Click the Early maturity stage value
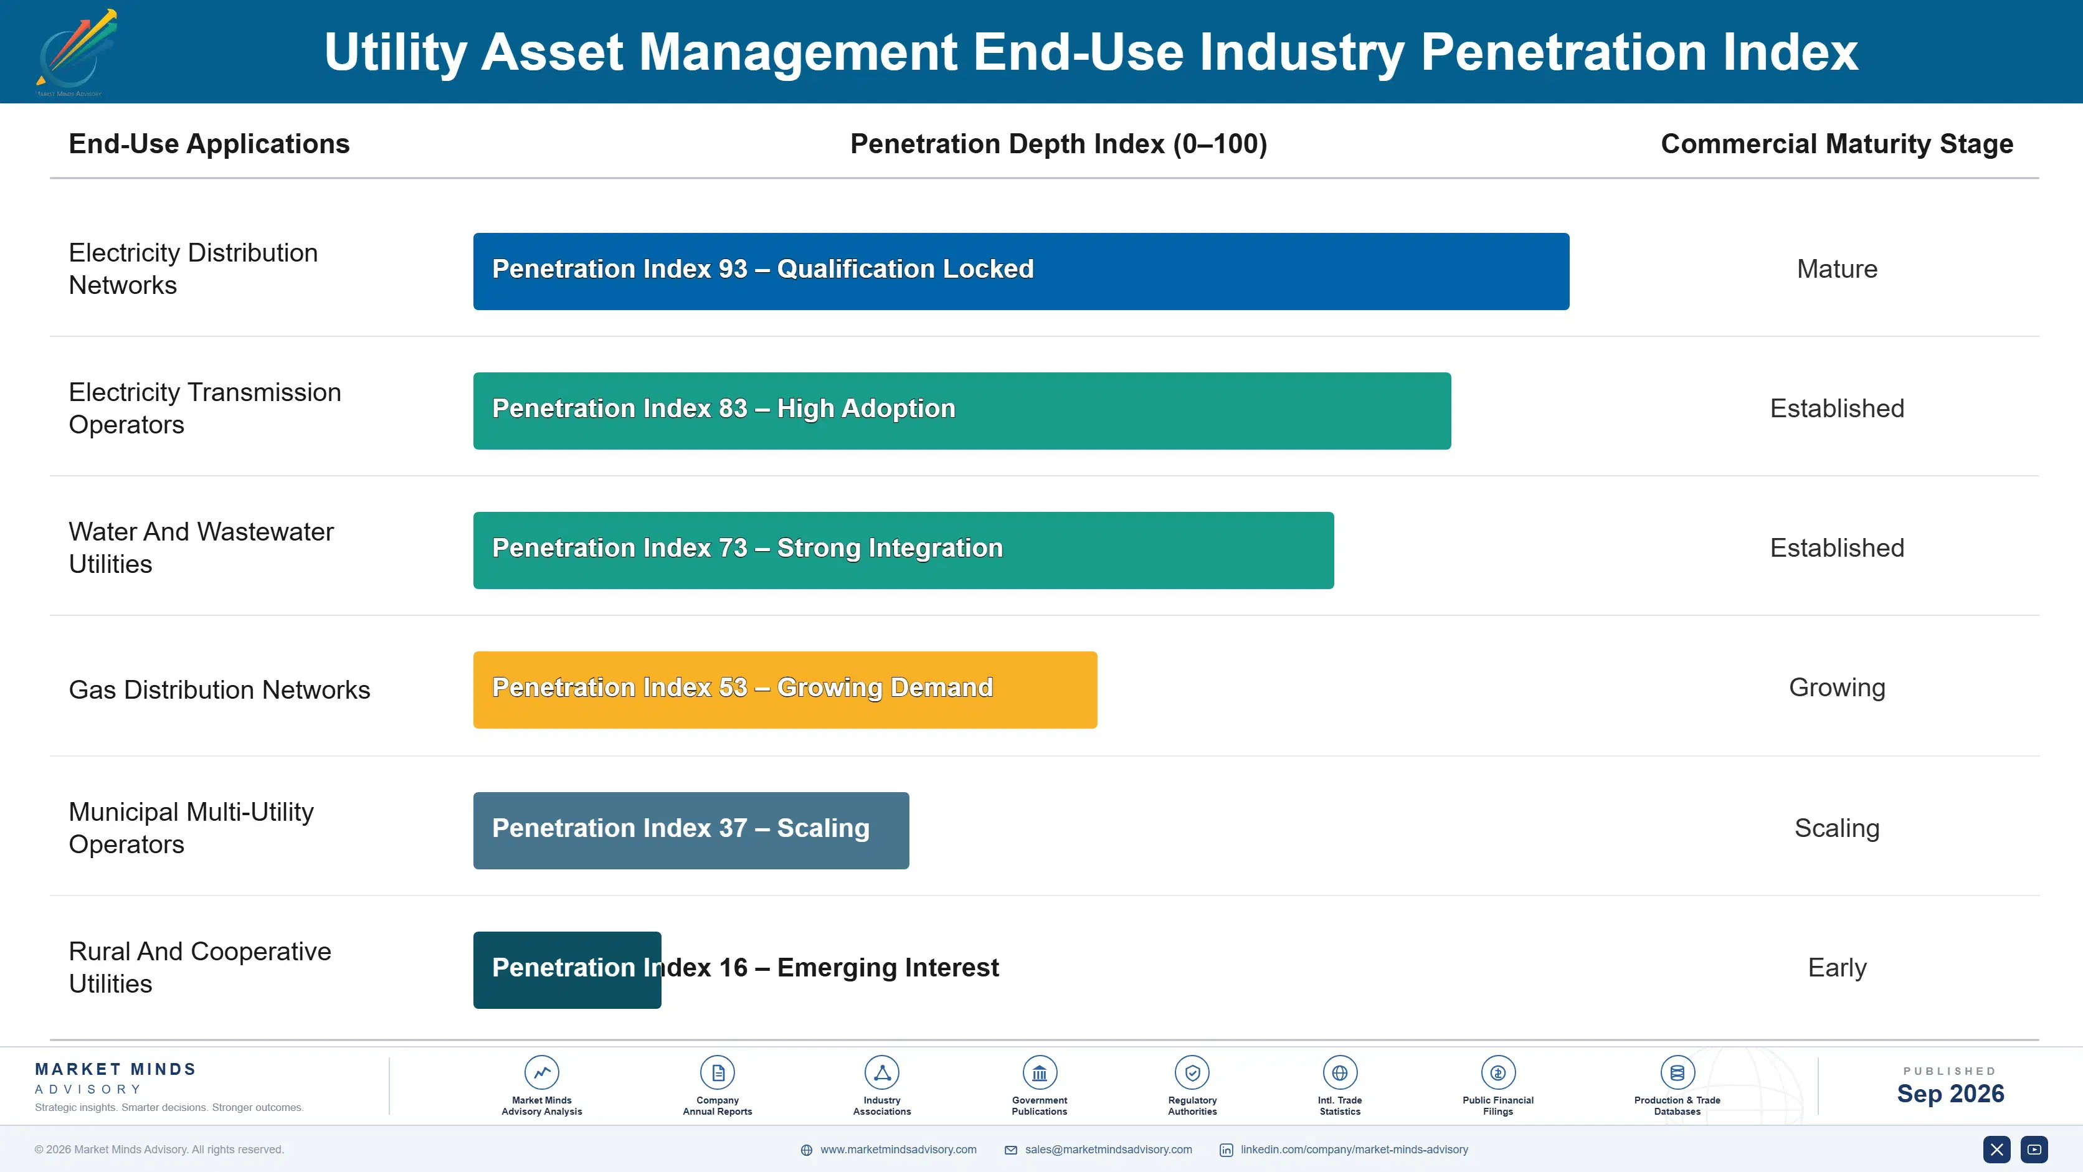 coord(1836,968)
